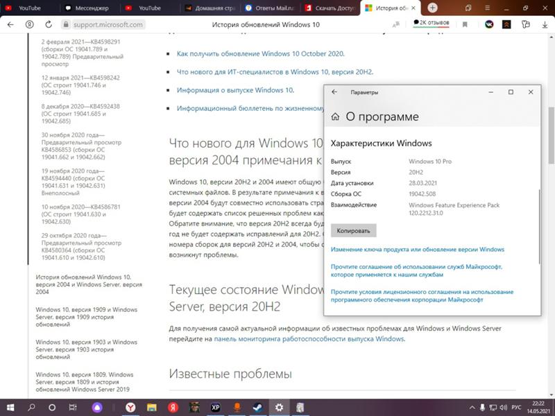Open панель мониторинга работоспособности выпуска Windows link
This screenshot has width=555, height=416.
[x=309, y=338]
